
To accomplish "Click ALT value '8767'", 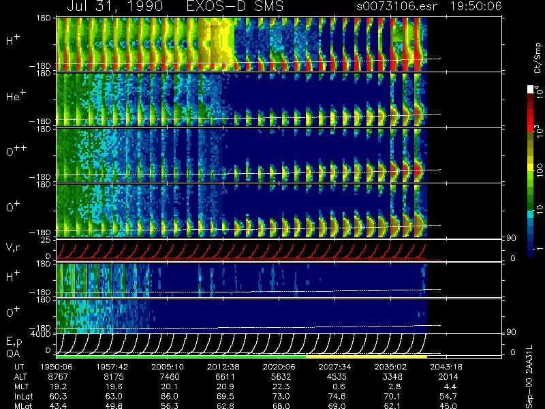I will (x=59, y=377).
